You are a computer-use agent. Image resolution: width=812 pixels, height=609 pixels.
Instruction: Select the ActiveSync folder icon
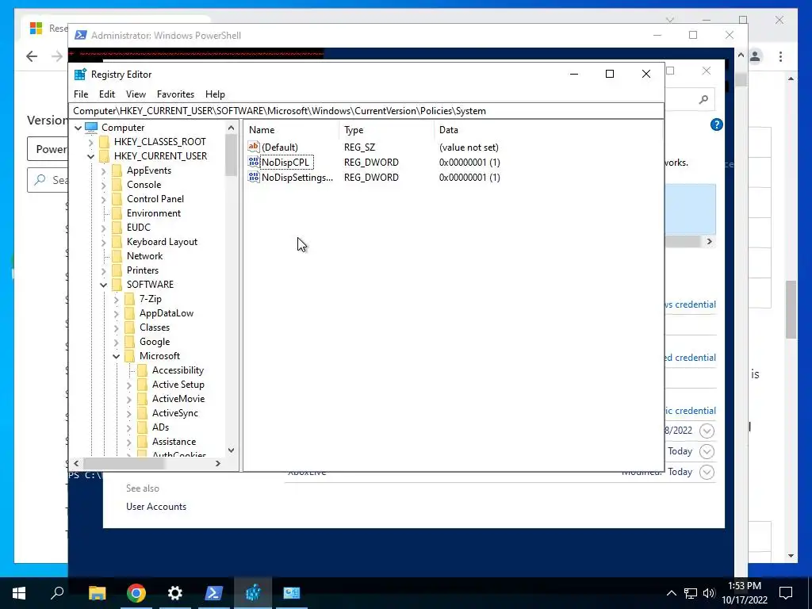coord(143,412)
